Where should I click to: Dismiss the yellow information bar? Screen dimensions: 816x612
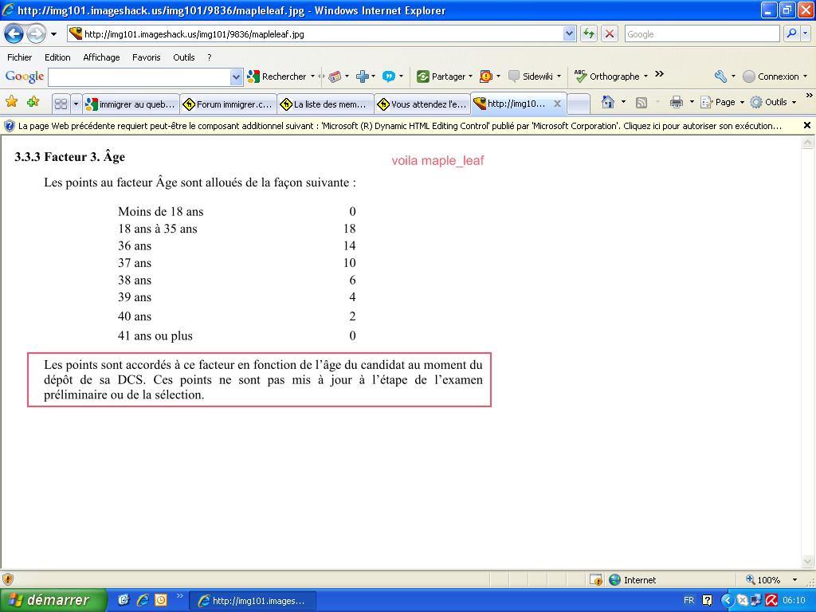[x=806, y=126]
